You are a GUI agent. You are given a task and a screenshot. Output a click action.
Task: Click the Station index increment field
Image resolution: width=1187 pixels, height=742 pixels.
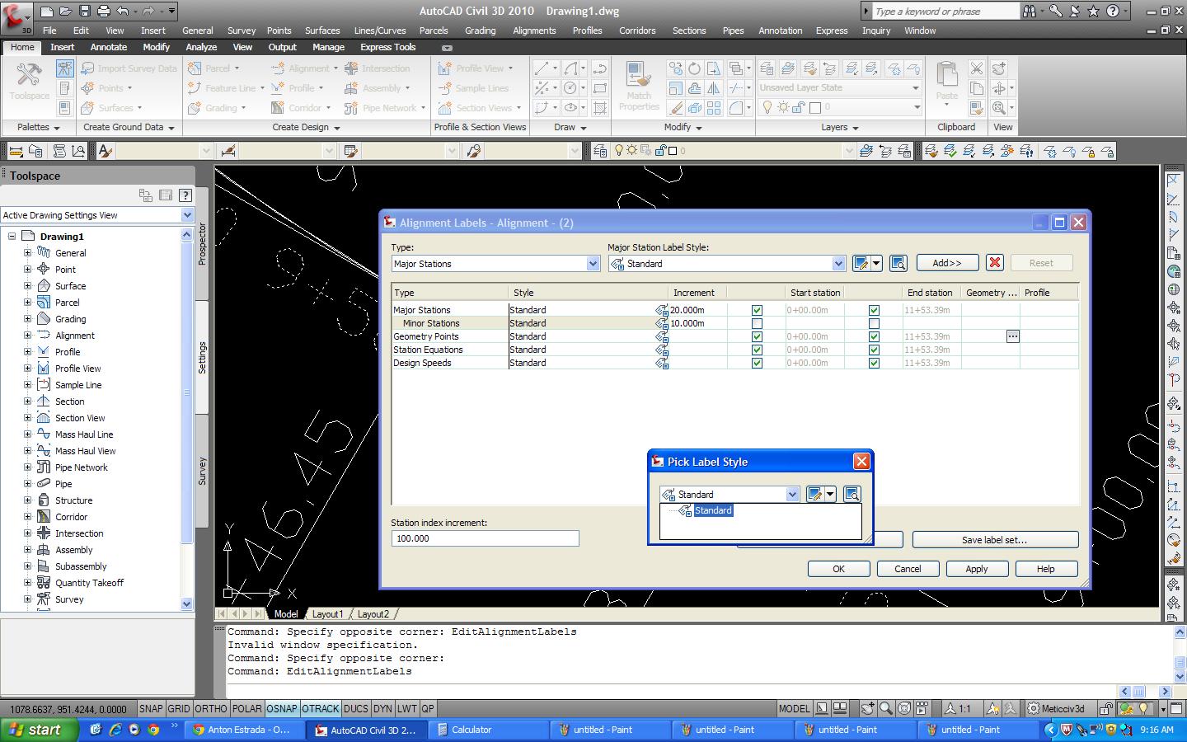[x=485, y=538]
